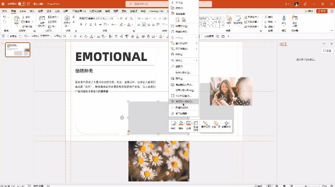This screenshot has height=187, width=335.
Task: Click the font color red A swatch
Action: 129,25
